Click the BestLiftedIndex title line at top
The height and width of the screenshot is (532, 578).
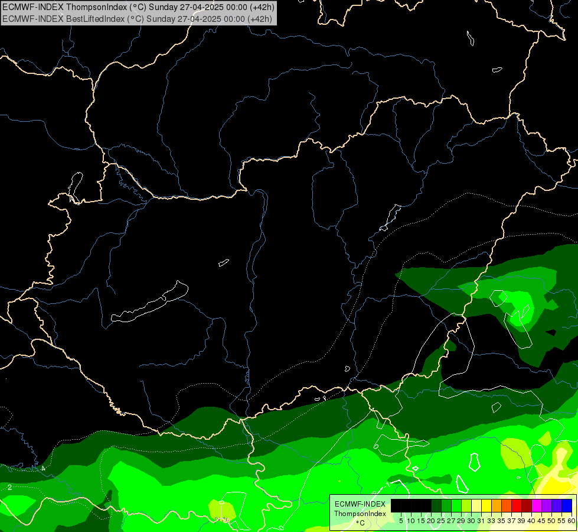pos(137,19)
